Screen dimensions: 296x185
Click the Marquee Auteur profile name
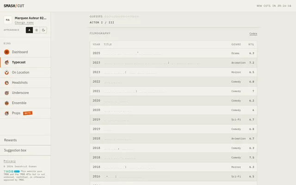[x=31, y=18]
